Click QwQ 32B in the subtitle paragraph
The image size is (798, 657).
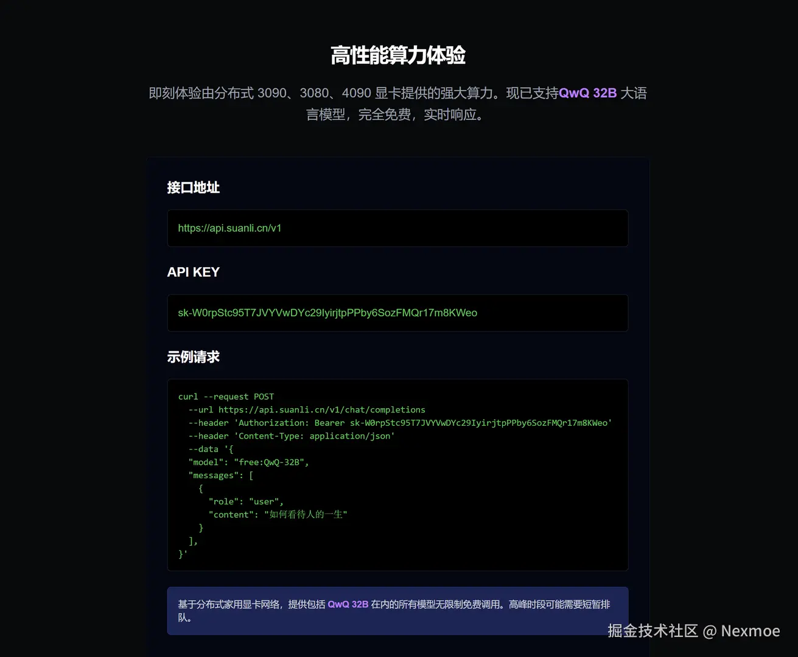(587, 93)
